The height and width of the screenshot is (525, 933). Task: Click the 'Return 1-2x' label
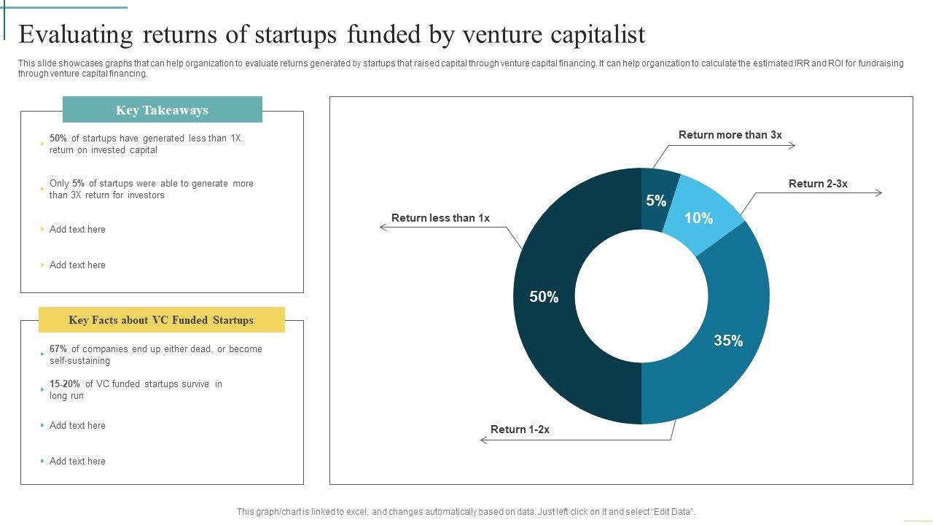[520, 429]
